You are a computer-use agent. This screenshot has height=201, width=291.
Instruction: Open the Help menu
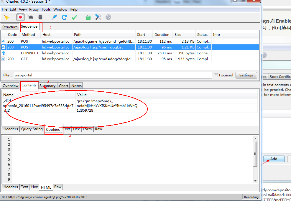(73, 9)
